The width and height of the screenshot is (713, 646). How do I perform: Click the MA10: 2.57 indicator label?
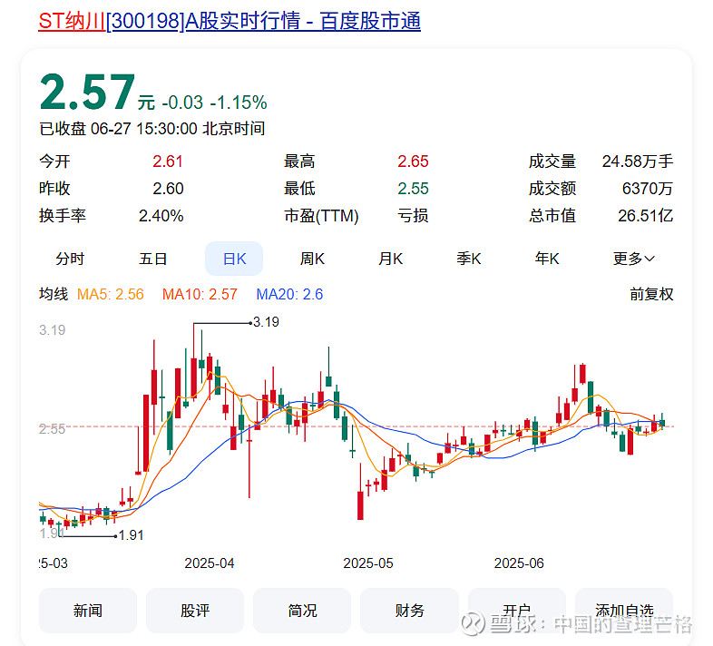tap(200, 294)
